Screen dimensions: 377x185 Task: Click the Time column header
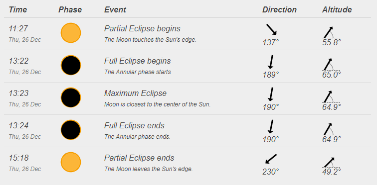[x=18, y=9]
